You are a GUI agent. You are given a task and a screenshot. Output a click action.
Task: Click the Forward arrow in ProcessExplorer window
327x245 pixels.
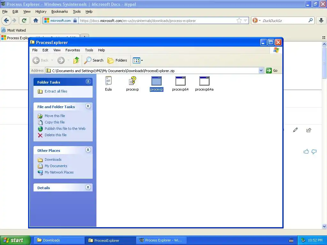point(61,60)
